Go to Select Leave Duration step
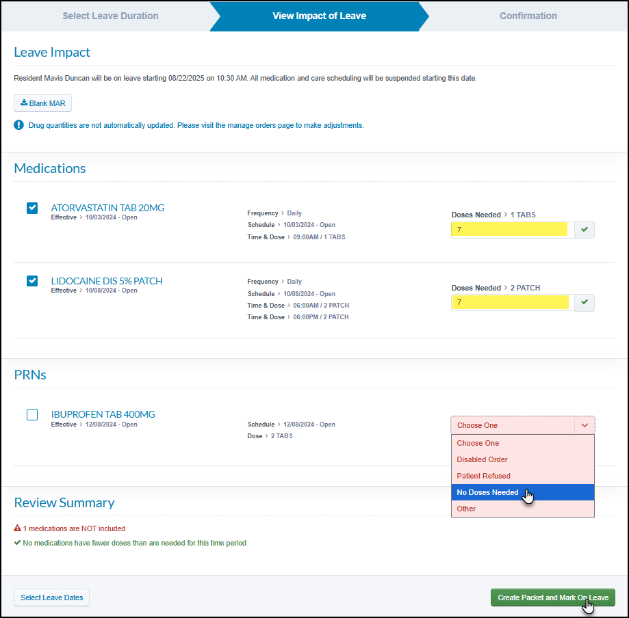 [x=110, y=16]
